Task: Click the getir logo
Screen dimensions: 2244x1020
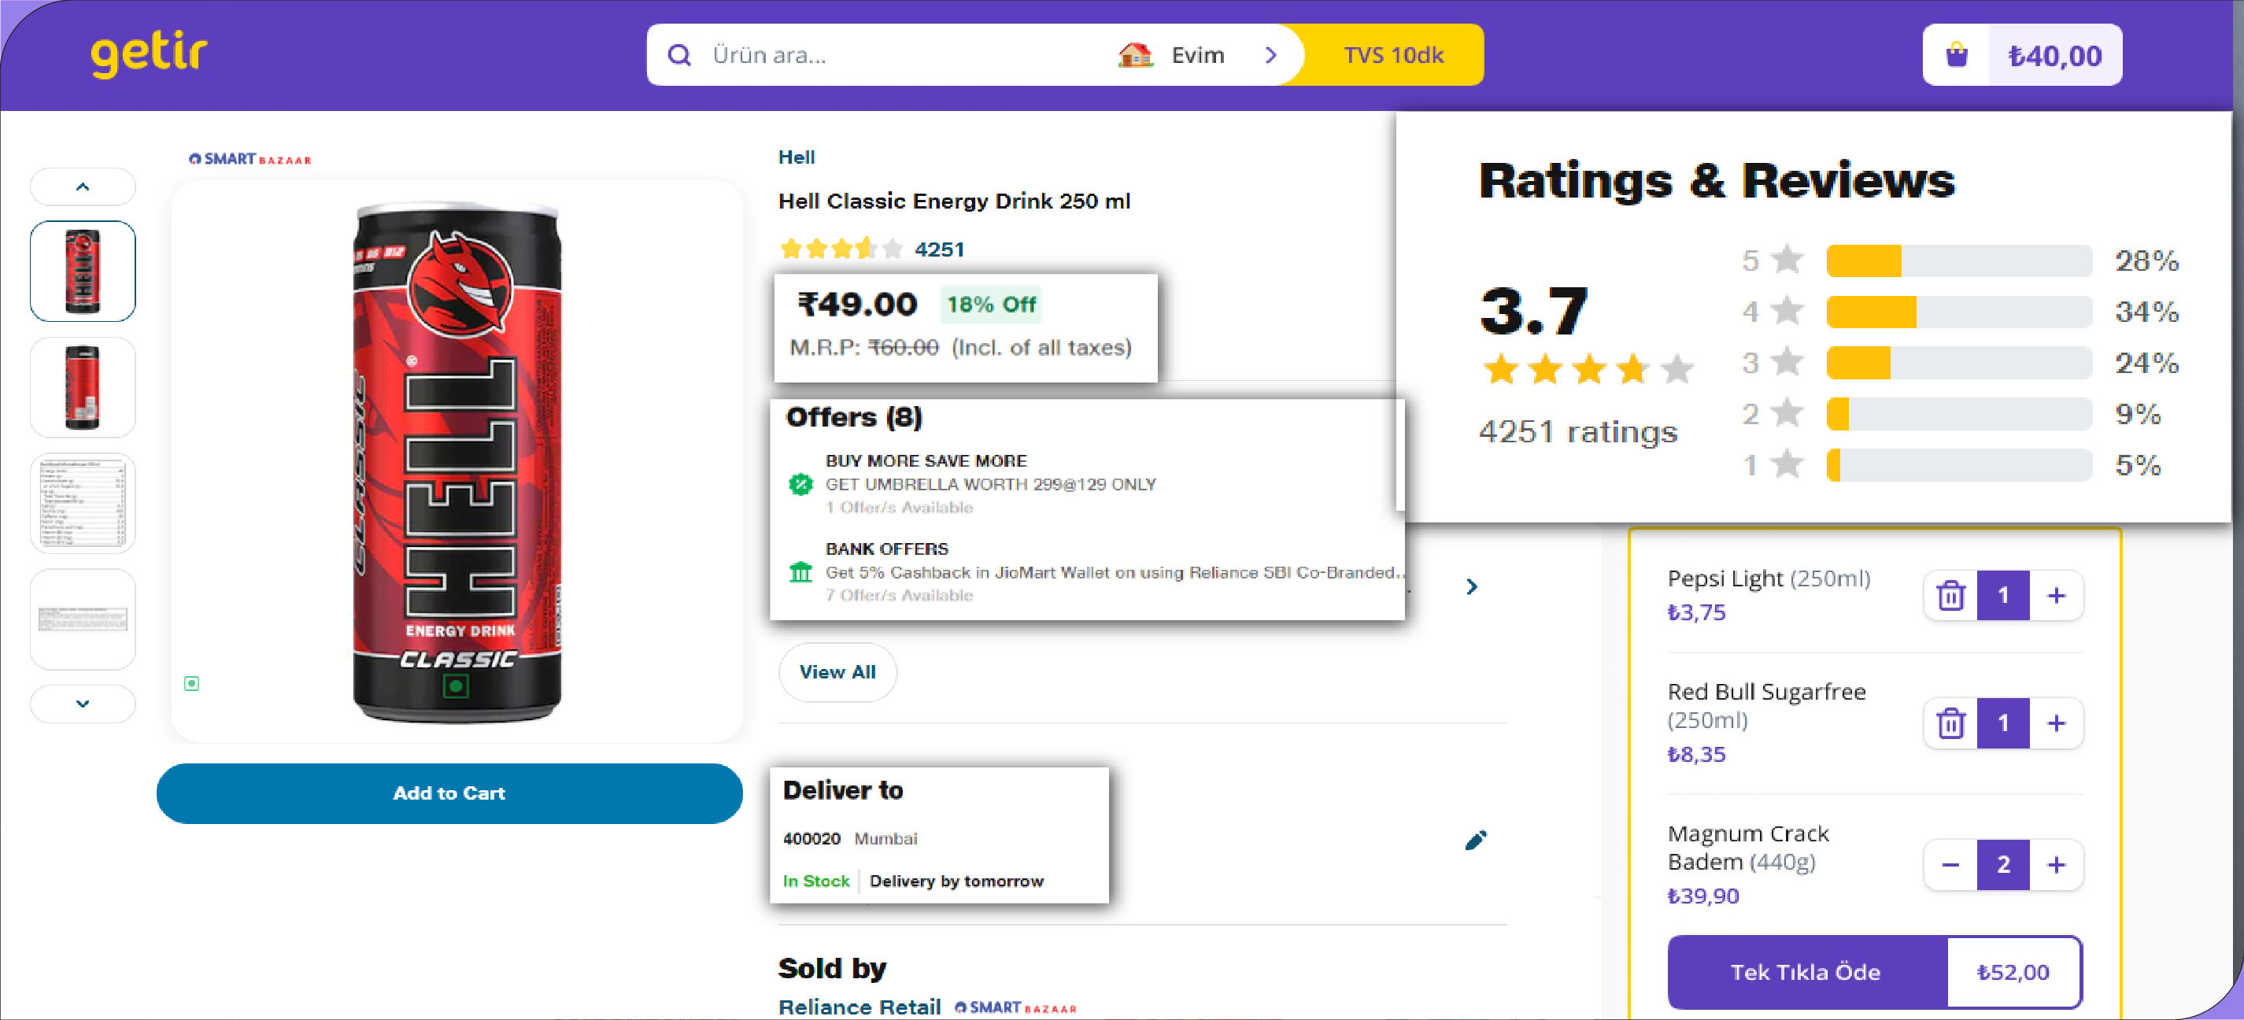Action: 149,54
